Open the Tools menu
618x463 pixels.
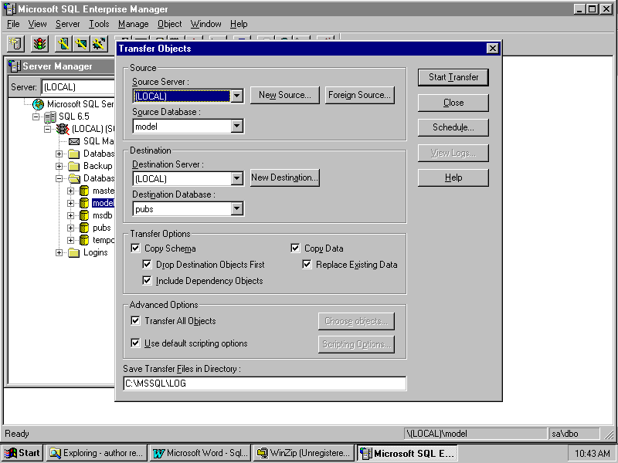point(99,24)
